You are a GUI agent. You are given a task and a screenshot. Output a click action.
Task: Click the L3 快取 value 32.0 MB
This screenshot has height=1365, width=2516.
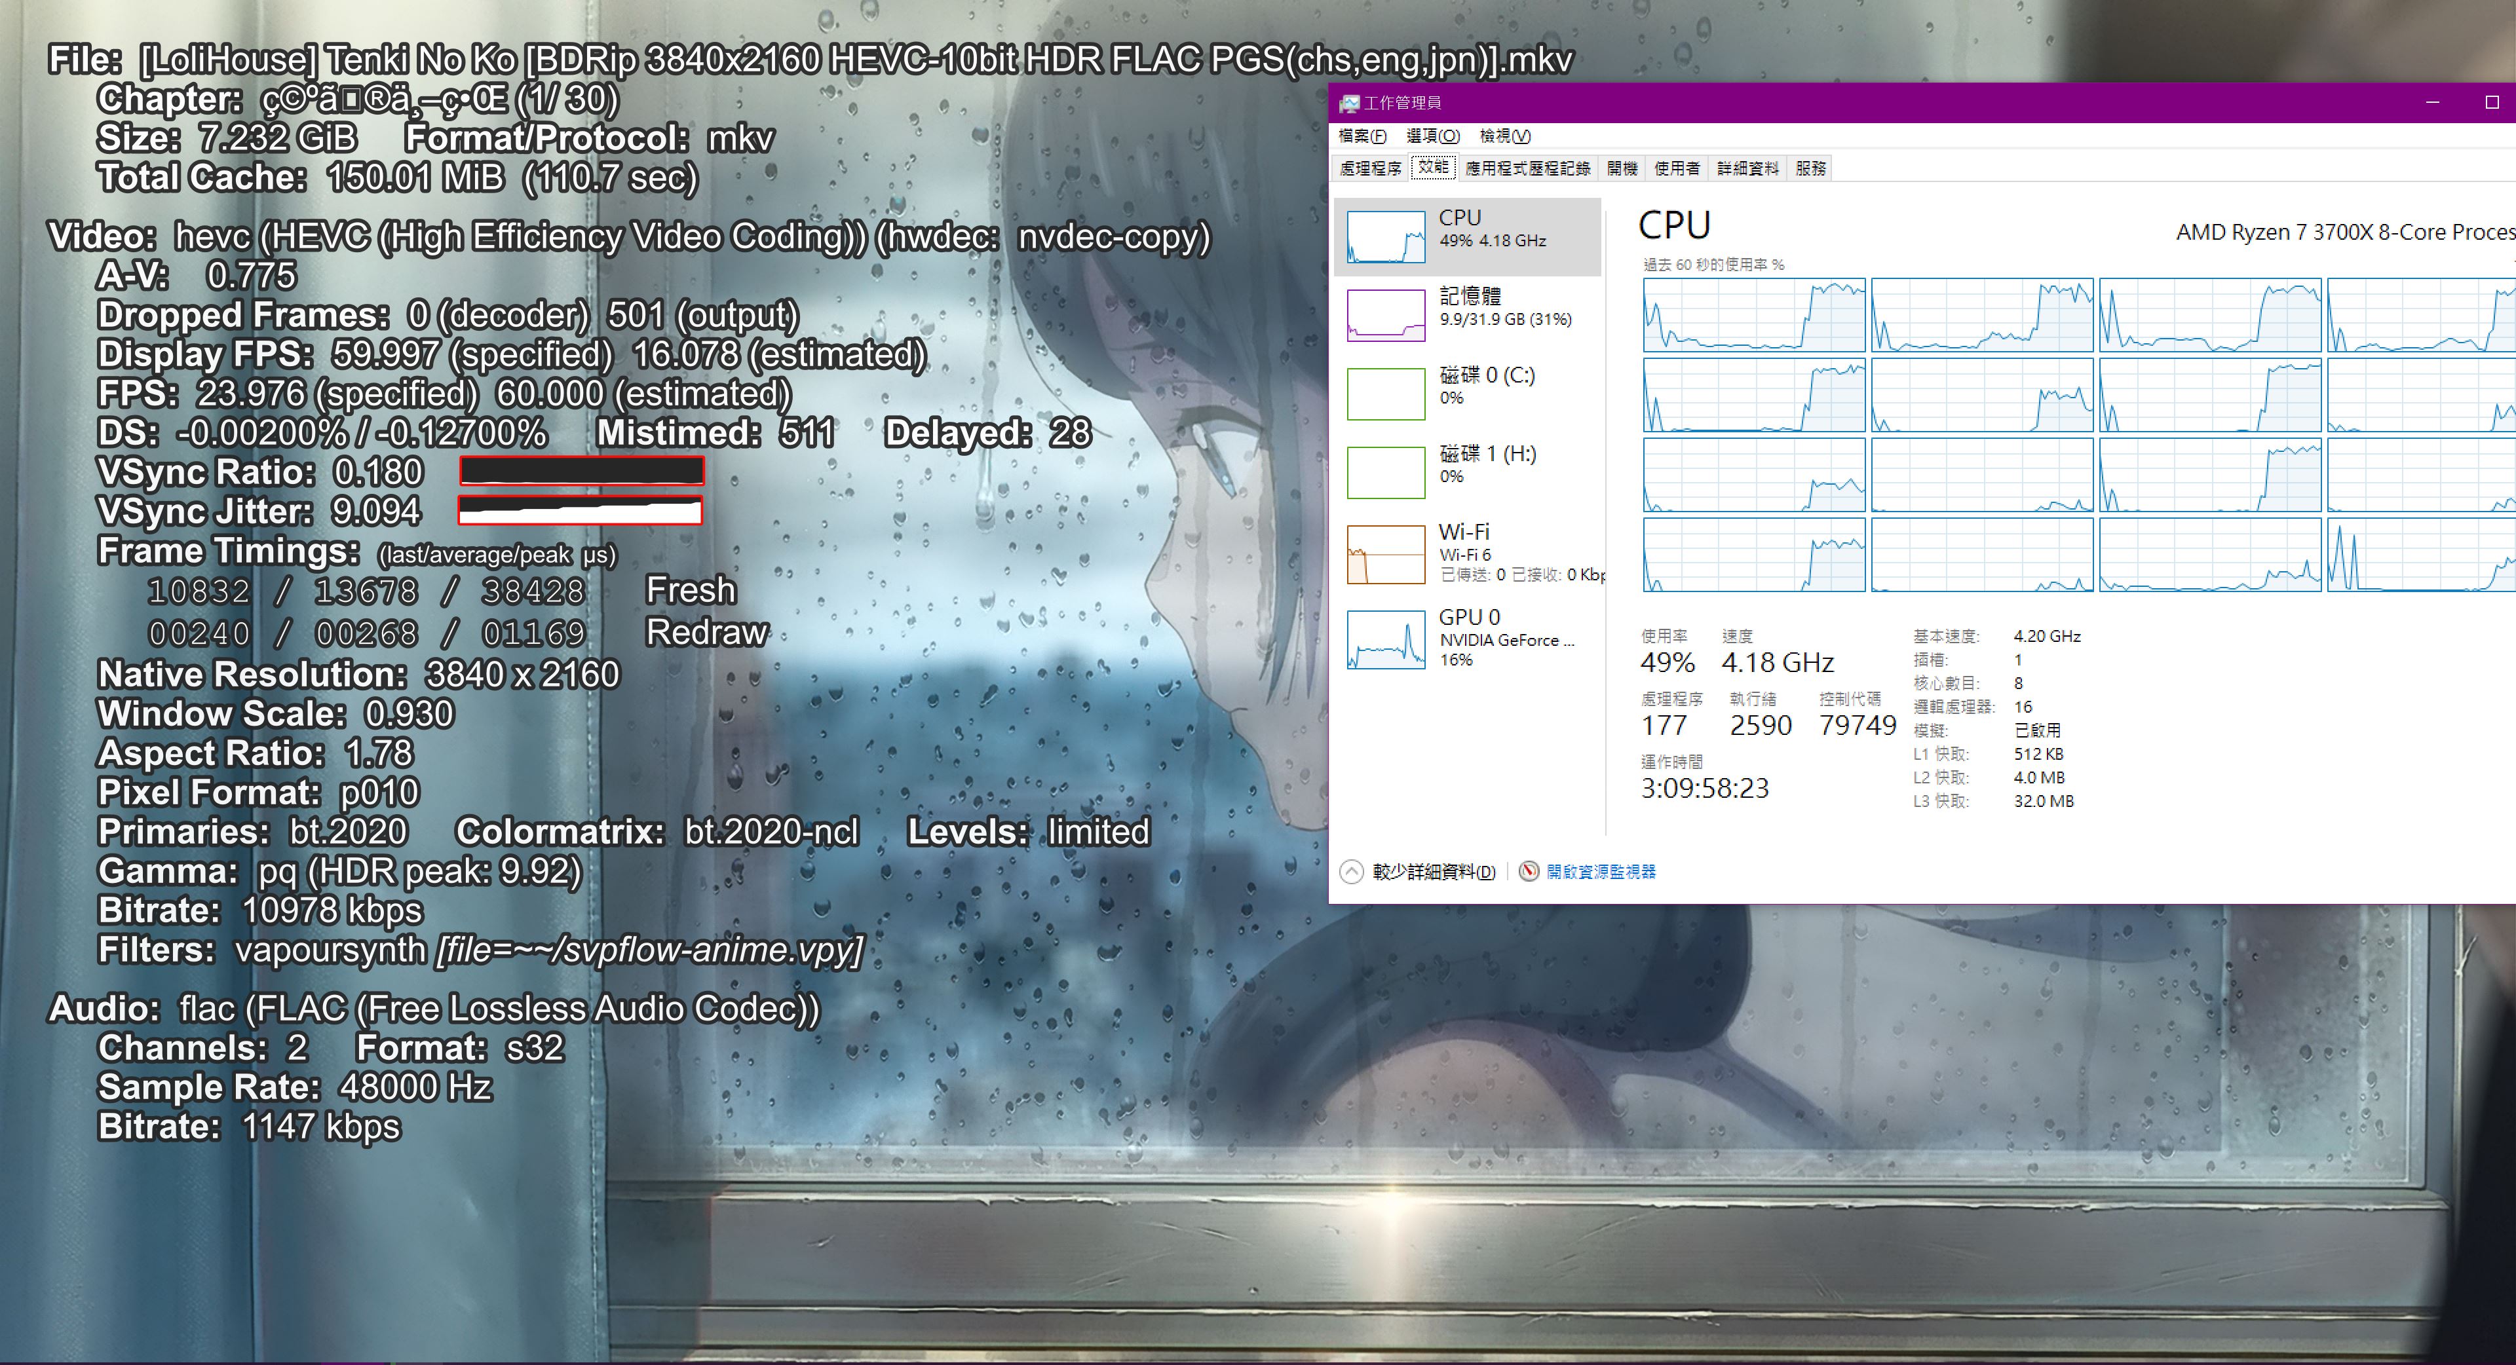click(x=2044, y=800)
